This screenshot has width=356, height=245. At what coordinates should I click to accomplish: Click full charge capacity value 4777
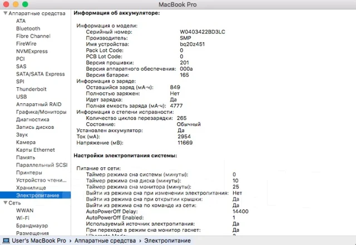(x=176, y=106)
